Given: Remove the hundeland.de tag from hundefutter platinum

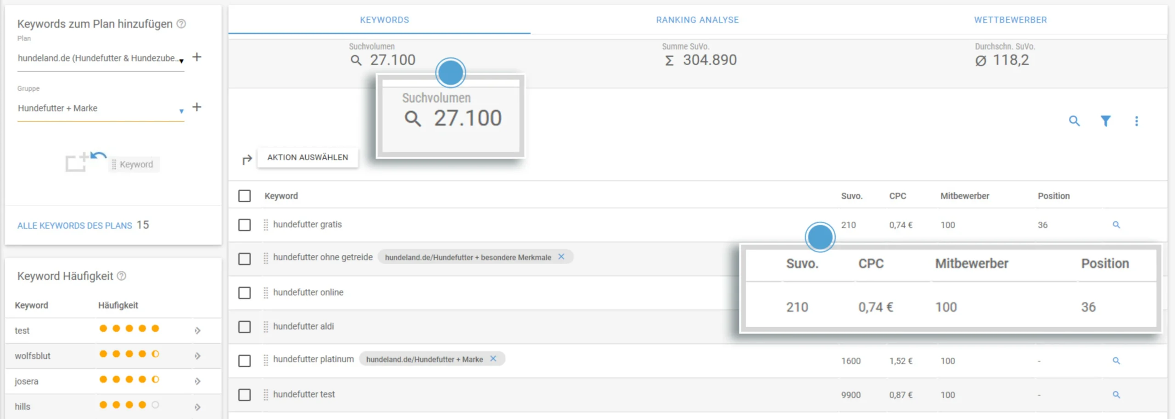Looking at the screenshot, I should pyautogui.click(x=494, y=359).
